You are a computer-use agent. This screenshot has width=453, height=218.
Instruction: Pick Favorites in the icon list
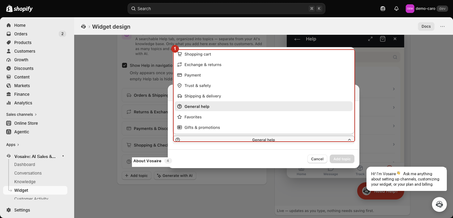(264, 117)
